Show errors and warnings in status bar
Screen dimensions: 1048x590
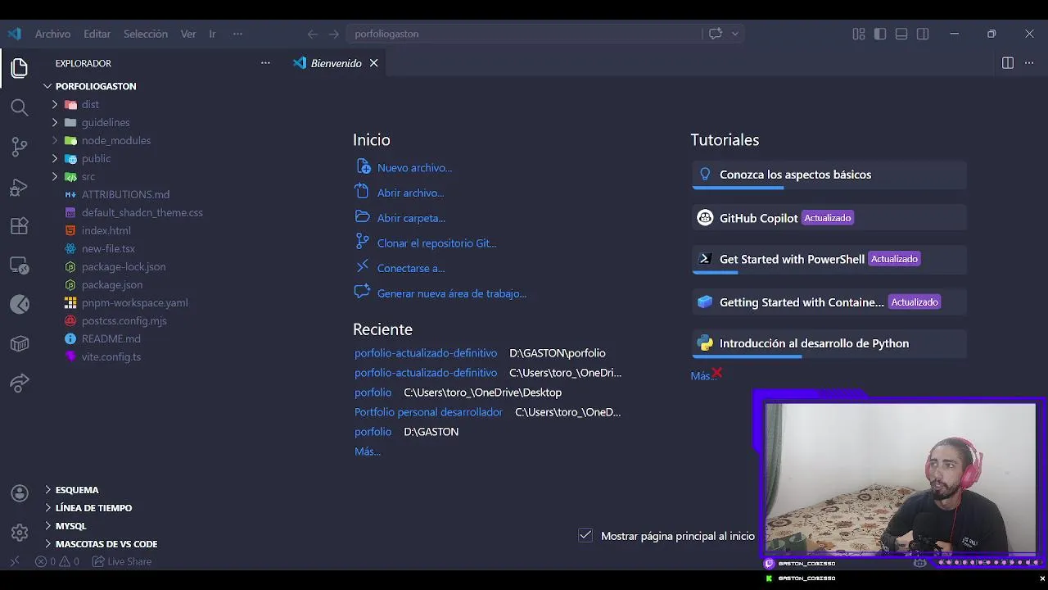click(57, 561)
